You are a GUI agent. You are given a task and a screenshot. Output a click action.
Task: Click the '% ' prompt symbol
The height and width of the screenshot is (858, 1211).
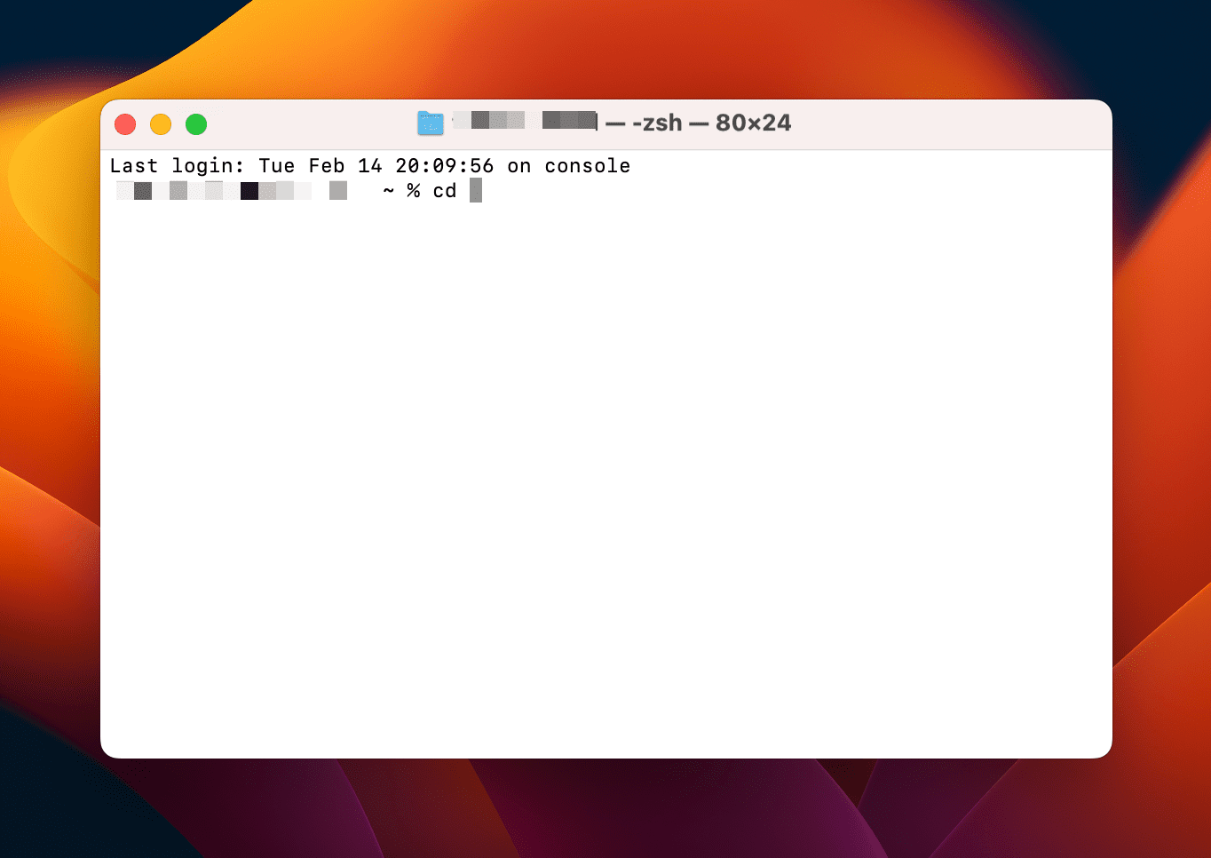click(x=414, y=191)
